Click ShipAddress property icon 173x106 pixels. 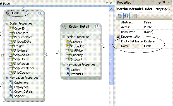11,55
